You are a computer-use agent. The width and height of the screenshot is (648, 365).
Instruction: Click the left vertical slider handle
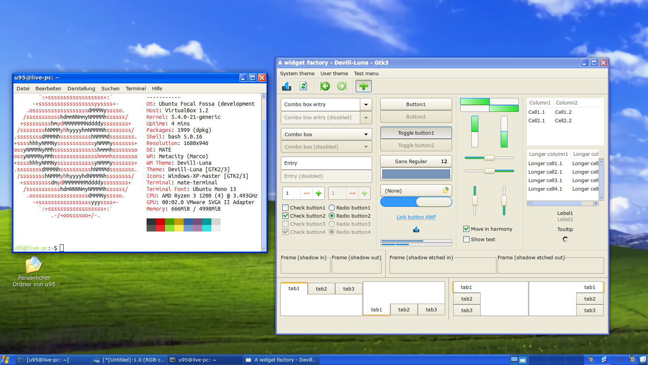475,200
